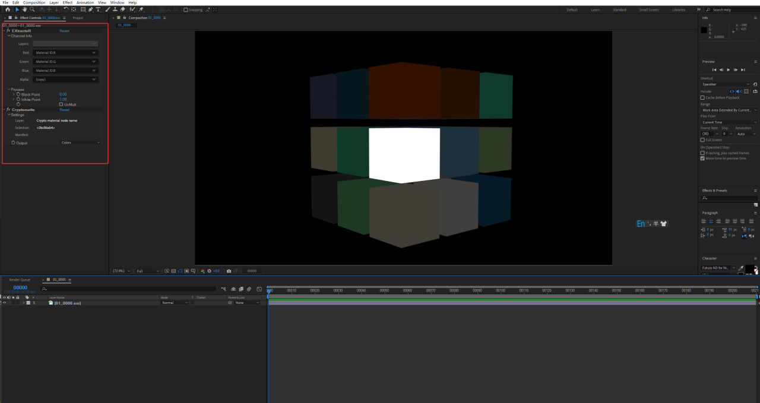The width and height of the screenshot is (760, 403).
Task: Hide the 01_0000.exr layer via eye icon
Action: (4, 303)
